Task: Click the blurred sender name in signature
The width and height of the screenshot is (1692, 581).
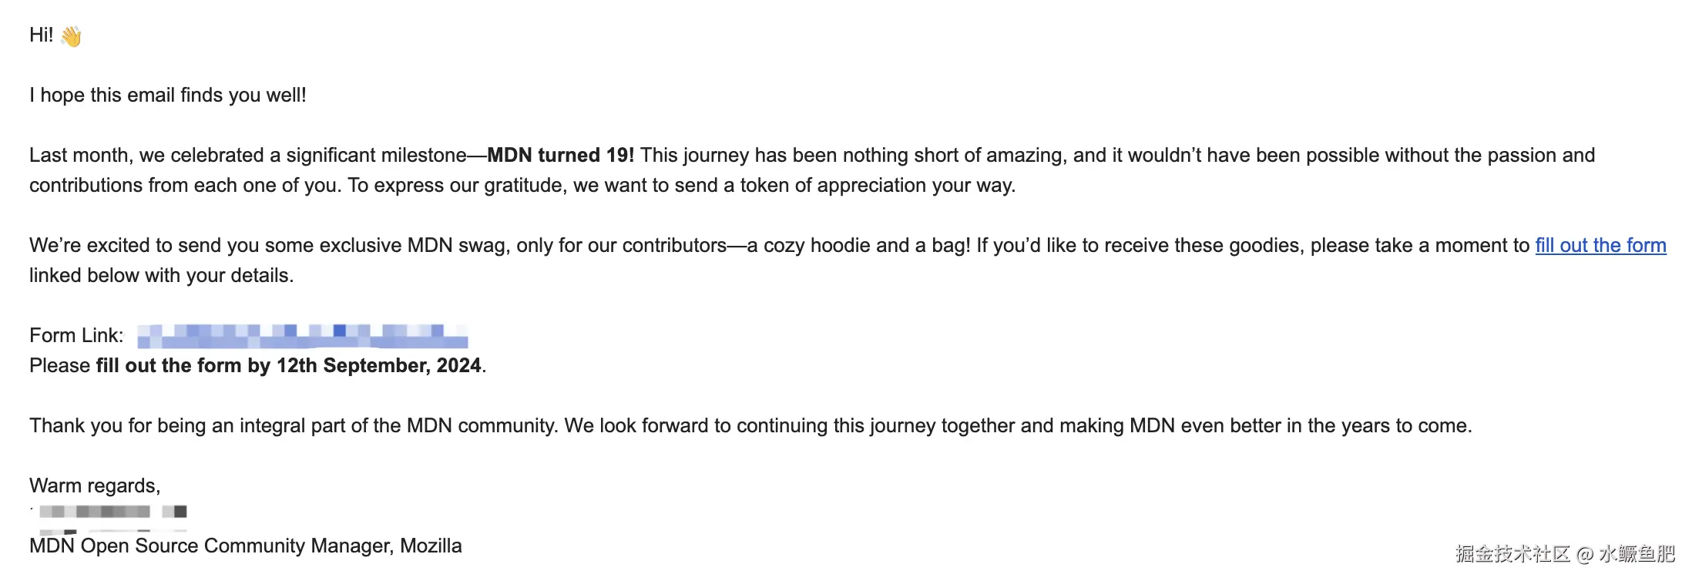Action: point(112,512)
